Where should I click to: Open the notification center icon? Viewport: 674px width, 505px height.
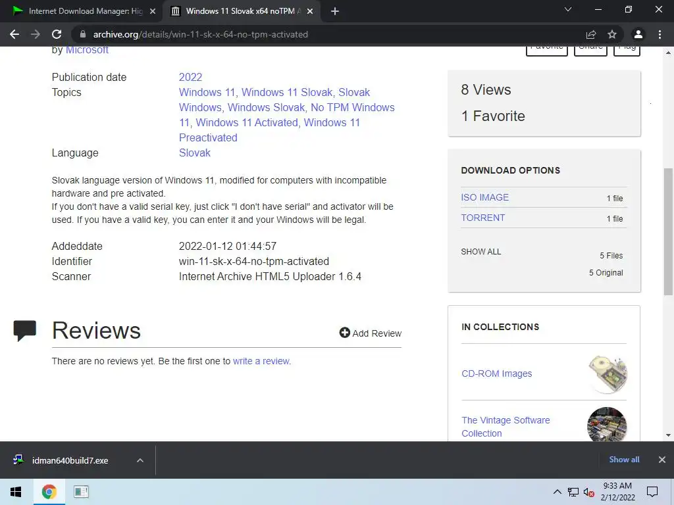(652, 492)
